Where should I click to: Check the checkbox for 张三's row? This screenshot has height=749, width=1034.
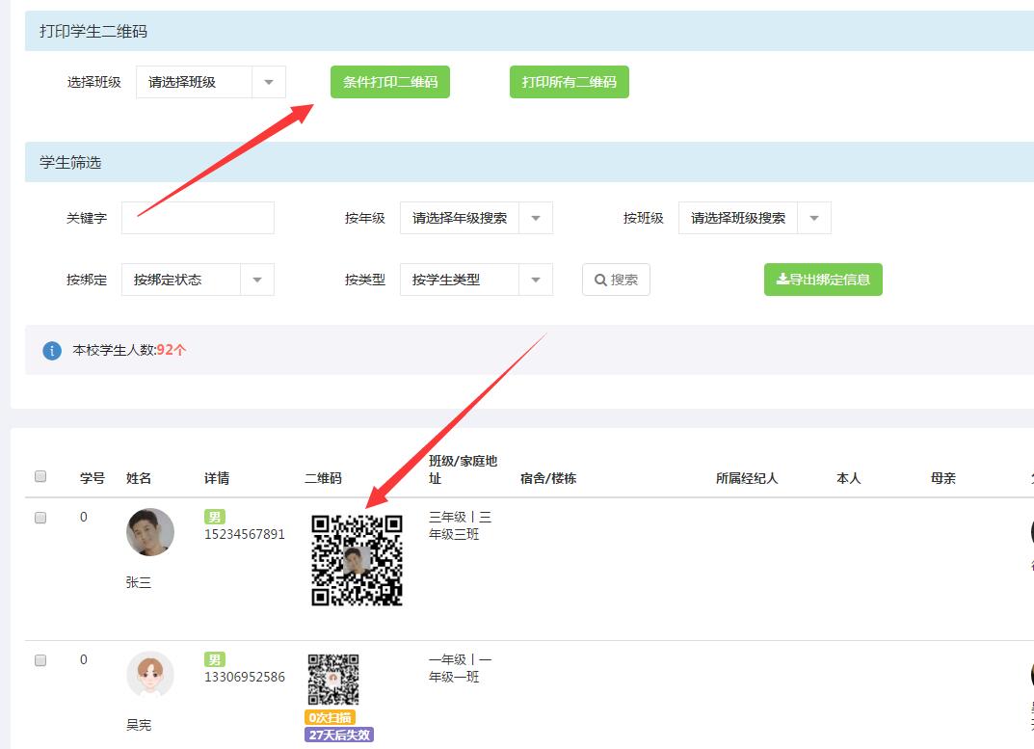[40, 518]
